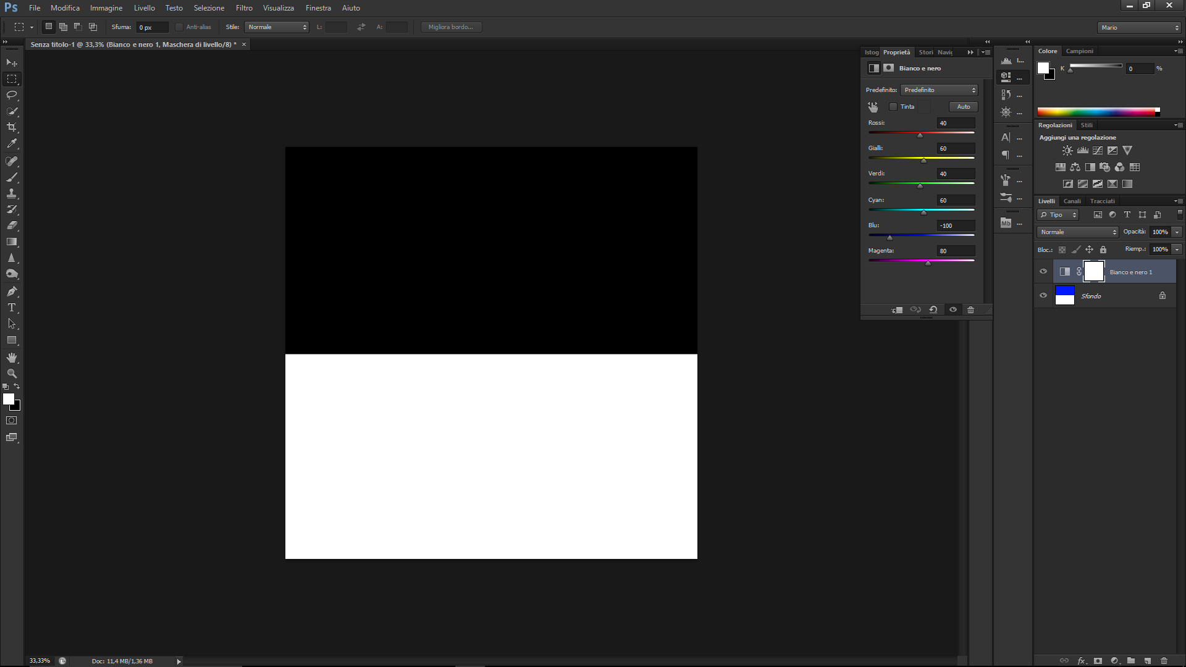The height and width of the screenshot is (667, 1186).
Task: Add a Curves adjustment layer
Action: (1098, 150)
